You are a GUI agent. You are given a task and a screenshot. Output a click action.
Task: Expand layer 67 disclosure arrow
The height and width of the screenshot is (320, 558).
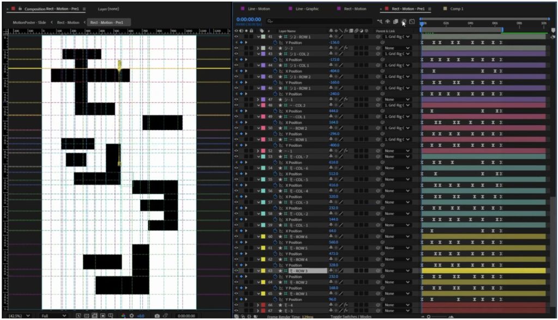[x=258, y=311]
